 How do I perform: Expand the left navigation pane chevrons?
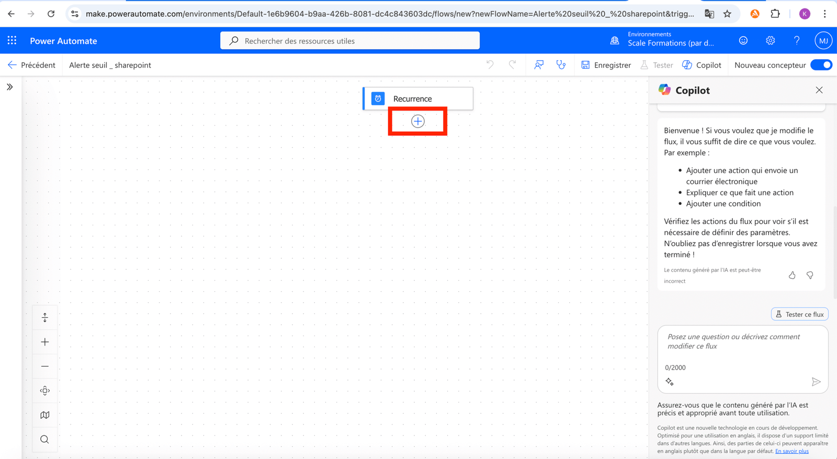(10, 87)
